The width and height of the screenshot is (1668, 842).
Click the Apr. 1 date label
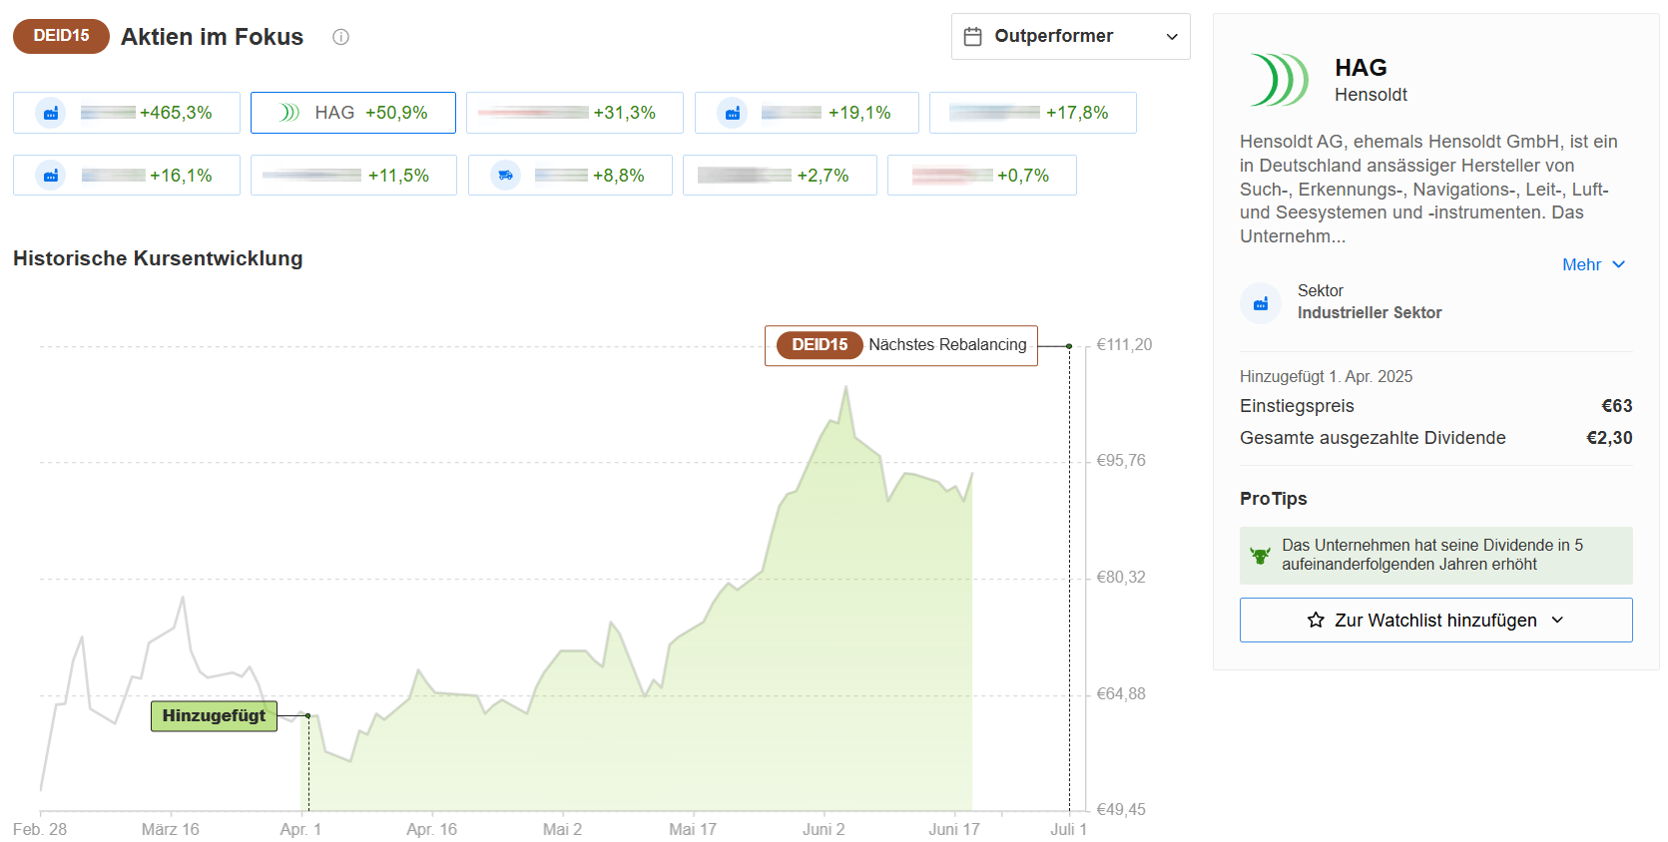tap(300, 830)
